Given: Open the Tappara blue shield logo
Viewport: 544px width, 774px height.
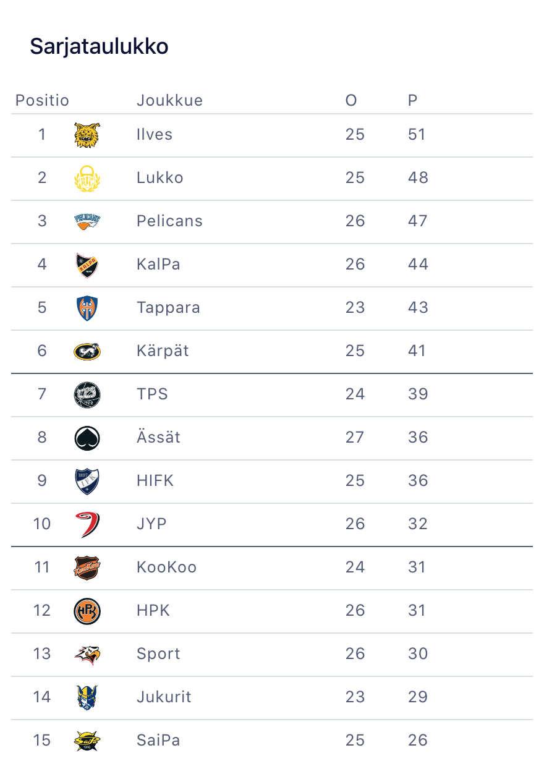Looking at the screenshot, I should (87, 308).
